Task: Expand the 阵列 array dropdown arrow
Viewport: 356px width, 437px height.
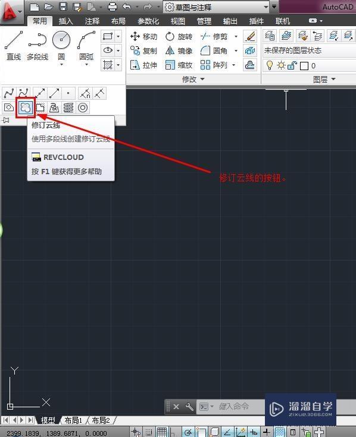Action: [234, 65]
